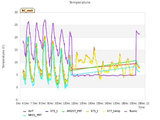Click the red AirT legend color marker

coord(25,111)
